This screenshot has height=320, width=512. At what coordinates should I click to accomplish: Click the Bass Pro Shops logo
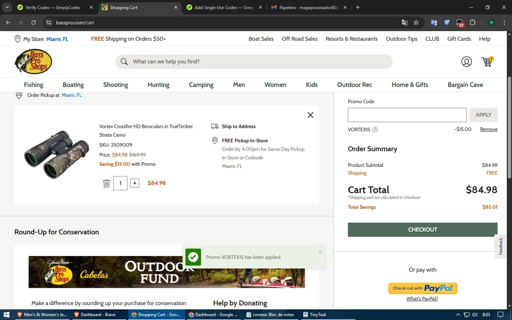[x=33, y=62]
